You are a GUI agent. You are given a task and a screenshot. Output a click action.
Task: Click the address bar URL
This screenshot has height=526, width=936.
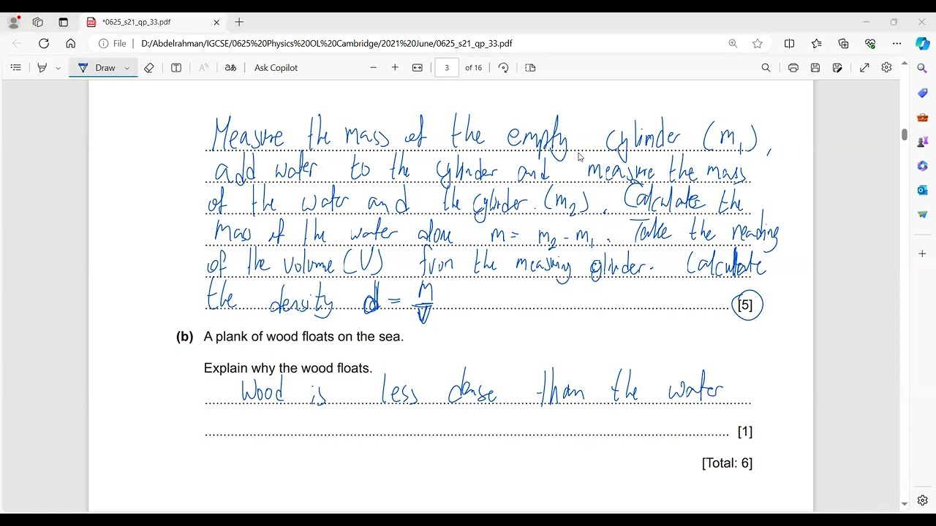326,43
